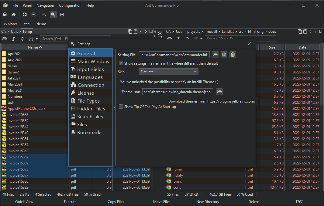Toggle show settings file name in title

[x=121, y=63]
